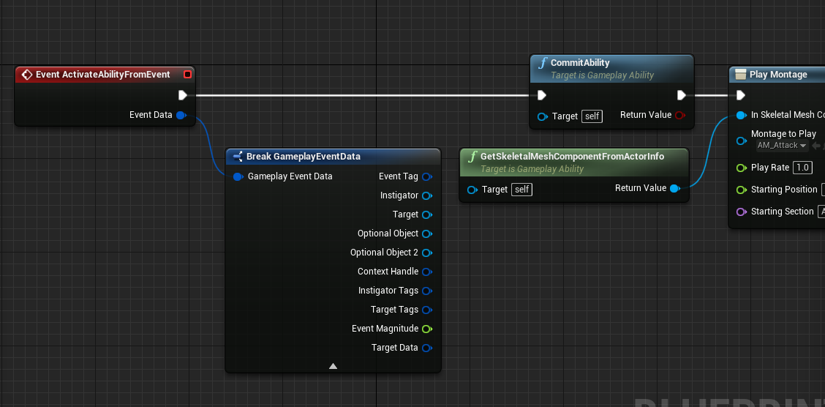Click the Play Montage node header icon

(740, 75)
